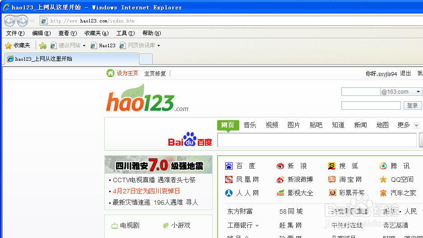Click the browser Forward arrow button
Image resolution: width=423 pixels, height=238 pixels.
(22, 21)
